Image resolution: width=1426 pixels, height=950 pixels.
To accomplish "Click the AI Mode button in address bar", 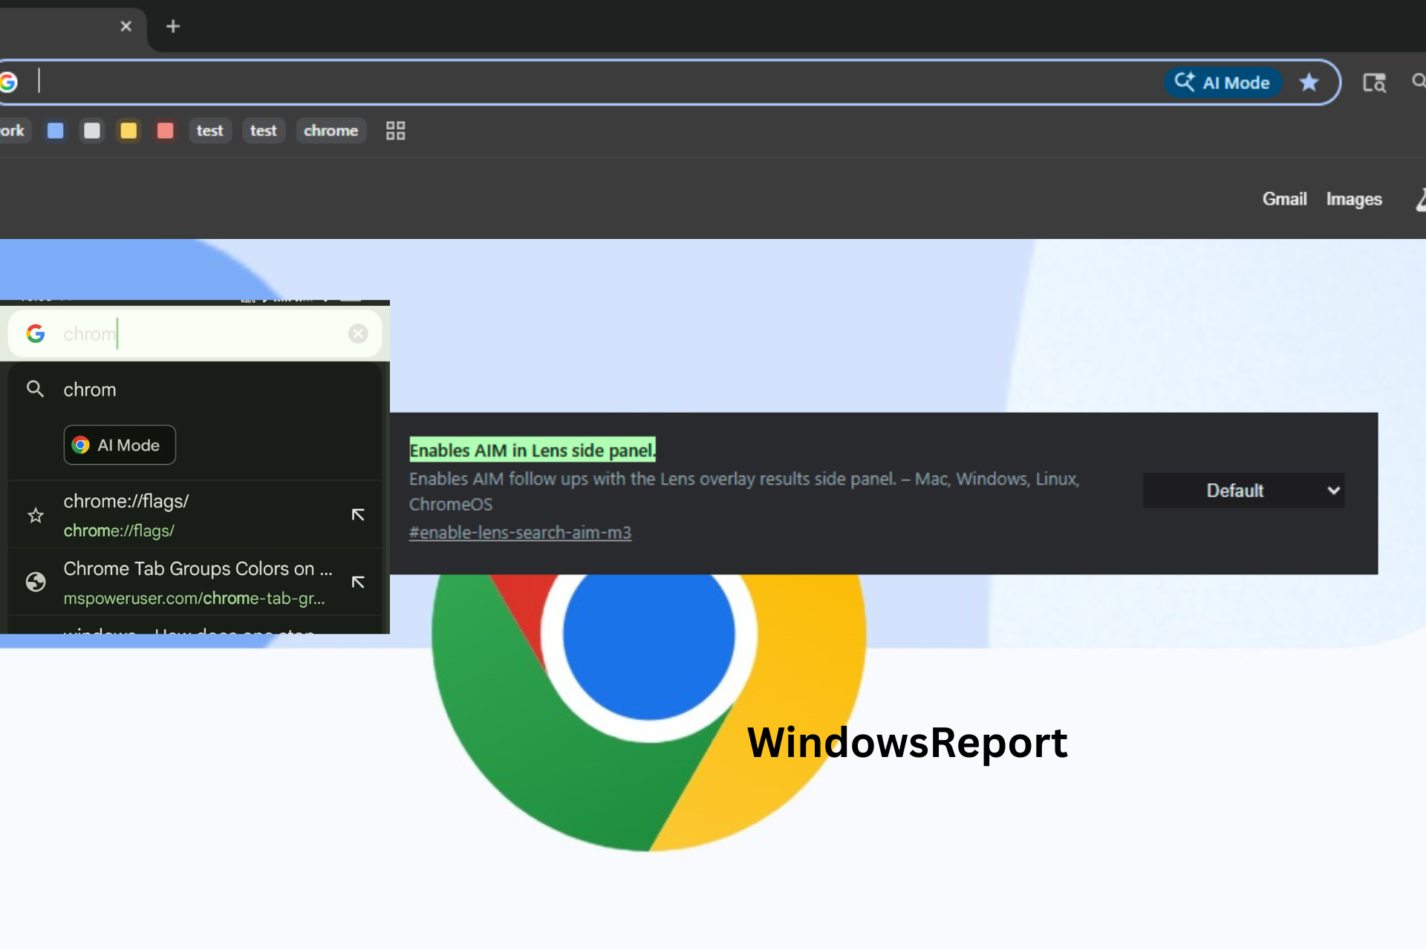I will [x=1222, y=82].
